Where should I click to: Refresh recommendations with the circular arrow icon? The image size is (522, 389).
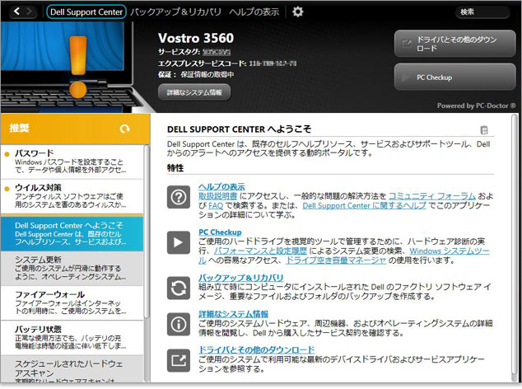pyautogui.click(x=125, y=129)
